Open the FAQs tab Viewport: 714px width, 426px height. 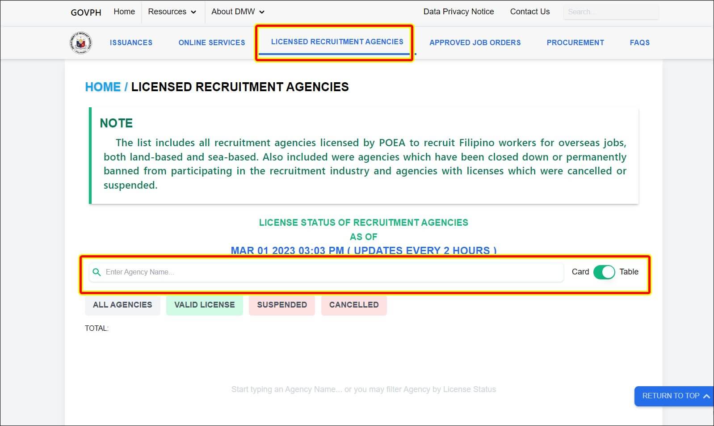[x=640, y=42]
